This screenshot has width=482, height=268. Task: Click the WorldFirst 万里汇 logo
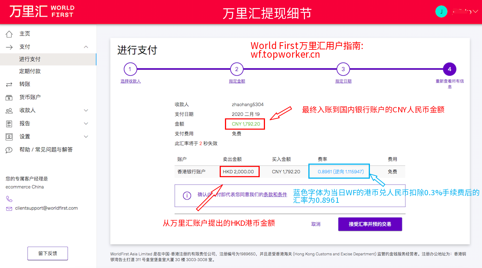[42, 11]
